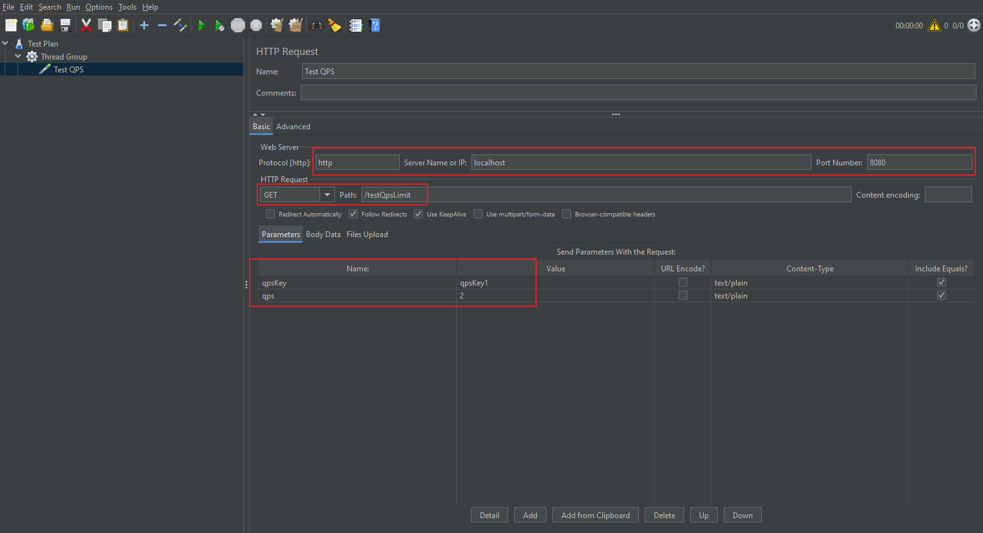Click the Toggle enable/disable icon
The height and width of the screenshot is (533, 983).
coord(180,25)
